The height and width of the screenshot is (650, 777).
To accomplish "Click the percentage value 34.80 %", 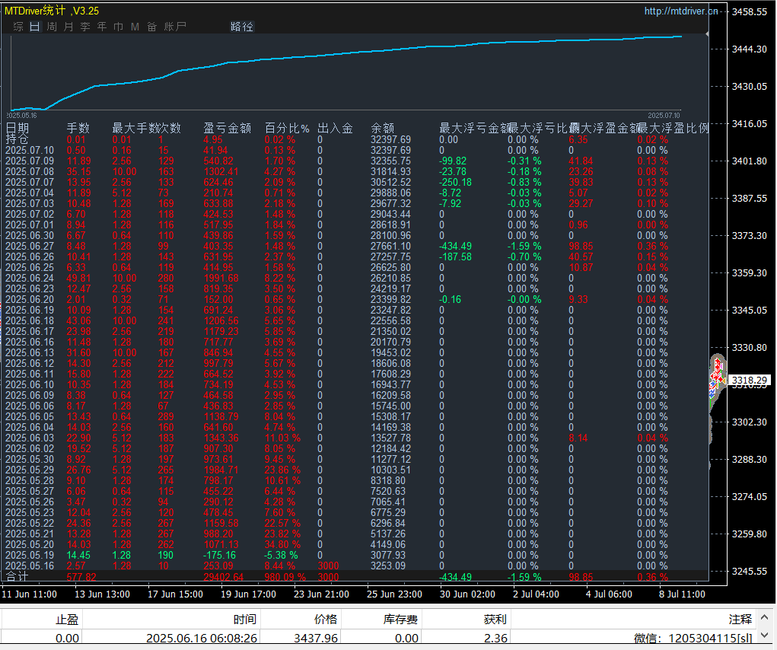I will 282,544.
